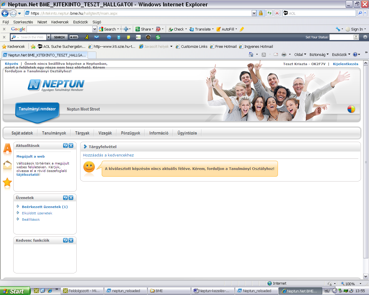369x295 pixels.
Task: Click the Google toolbar wrench settings icon
Action: coord(338,29)
